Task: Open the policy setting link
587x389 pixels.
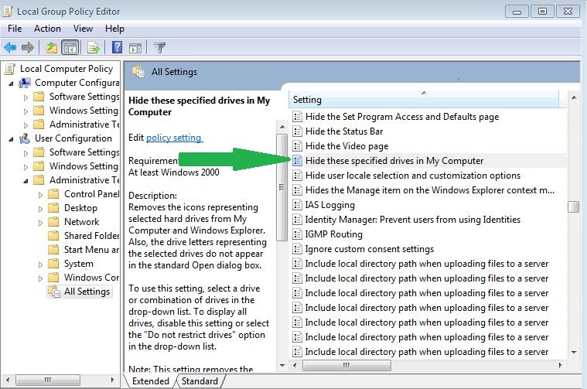Action: point(174,138)
